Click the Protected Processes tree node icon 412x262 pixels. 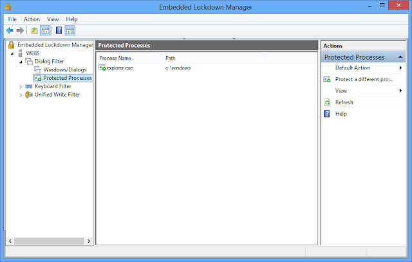pyautogui.click(x=37, y=78)
